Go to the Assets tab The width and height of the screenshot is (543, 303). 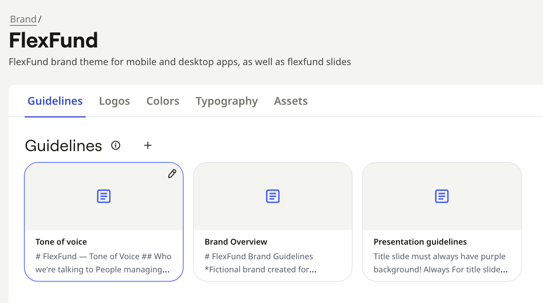pyautogui.click(x=291, y=101)
